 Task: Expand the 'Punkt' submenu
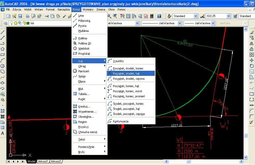[x=89, y=99]
